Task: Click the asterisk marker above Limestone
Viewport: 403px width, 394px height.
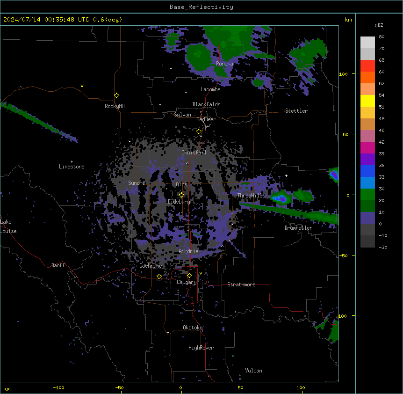Action: (x=72, y=162)
